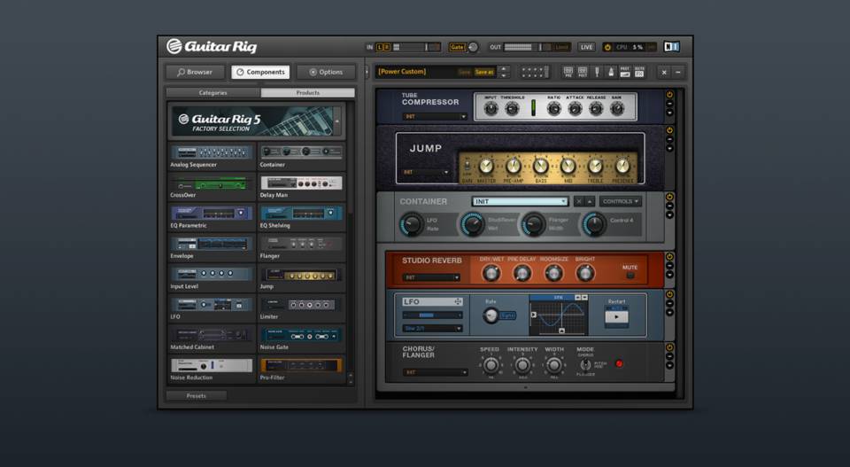
Task: Switch to the Categories tab
Action: [212, 92]
